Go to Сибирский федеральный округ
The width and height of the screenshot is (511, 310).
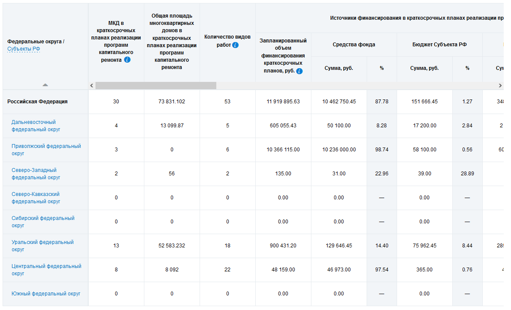pyautogui.click(x=43, y=222)
